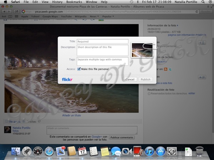Open the Help menu
This screenshot has height=160, width=214.
(104, 2)
